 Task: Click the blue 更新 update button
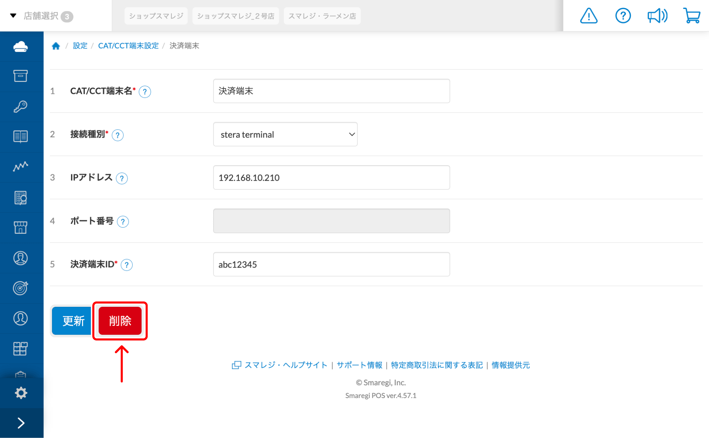(x=72, y=321)
